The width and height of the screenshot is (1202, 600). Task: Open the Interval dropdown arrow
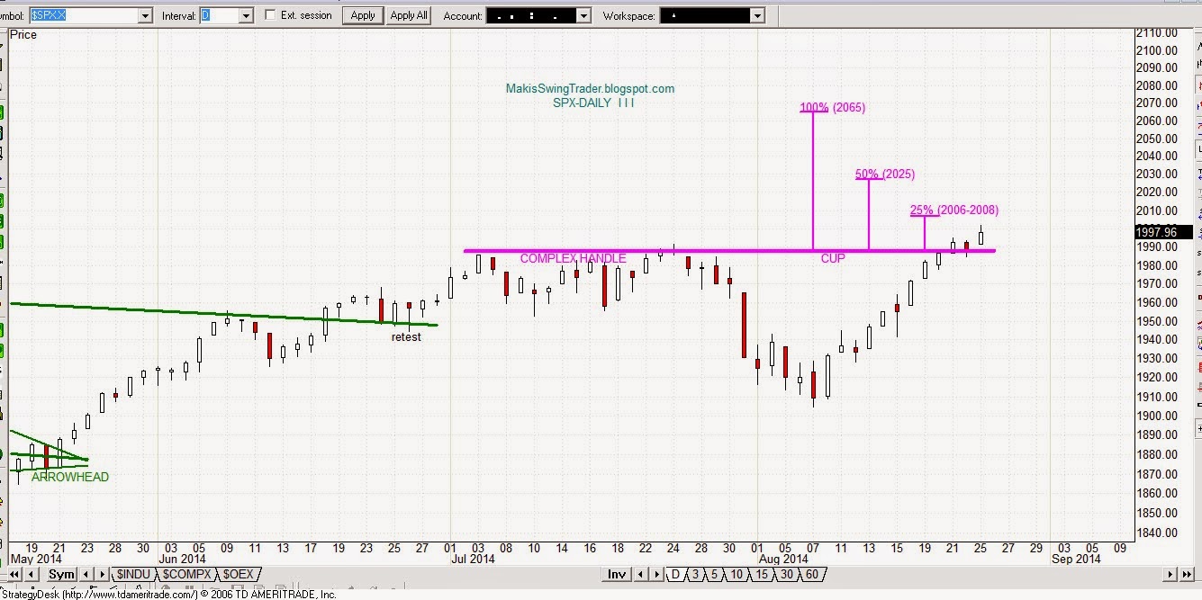(x=246, y=15)
